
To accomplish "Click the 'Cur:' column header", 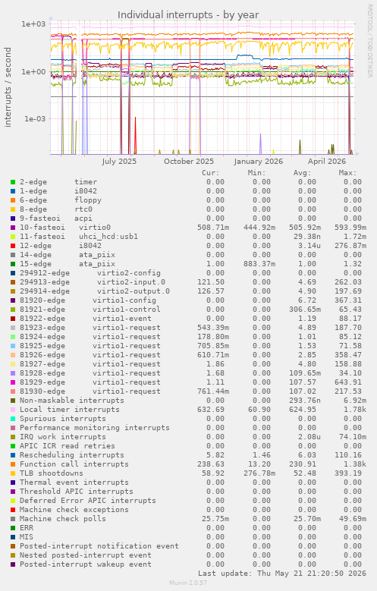I will click(x=210, y=173).
